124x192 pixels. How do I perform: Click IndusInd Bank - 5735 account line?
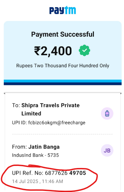pyautogui.click(x=36, y=155)
